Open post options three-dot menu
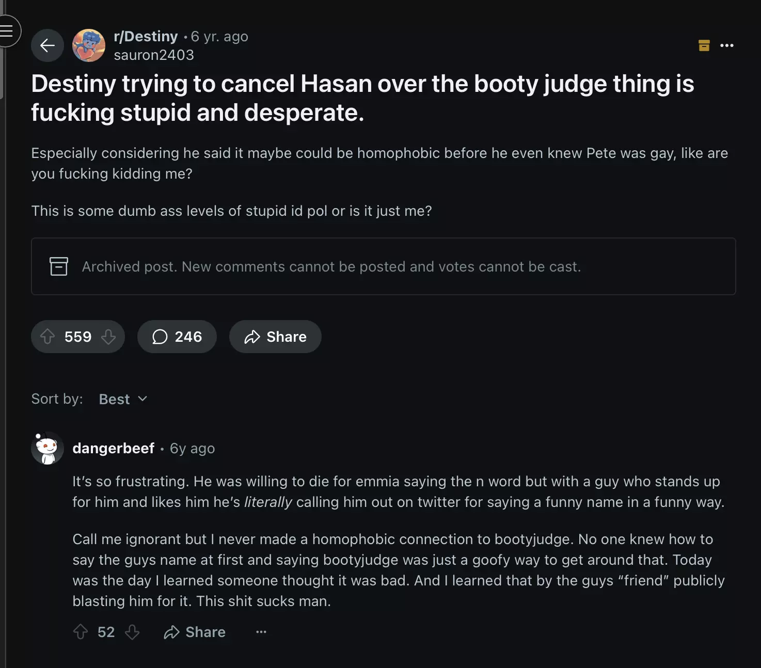The height and width of the screenshot is (668, 761). pos(727,45)
